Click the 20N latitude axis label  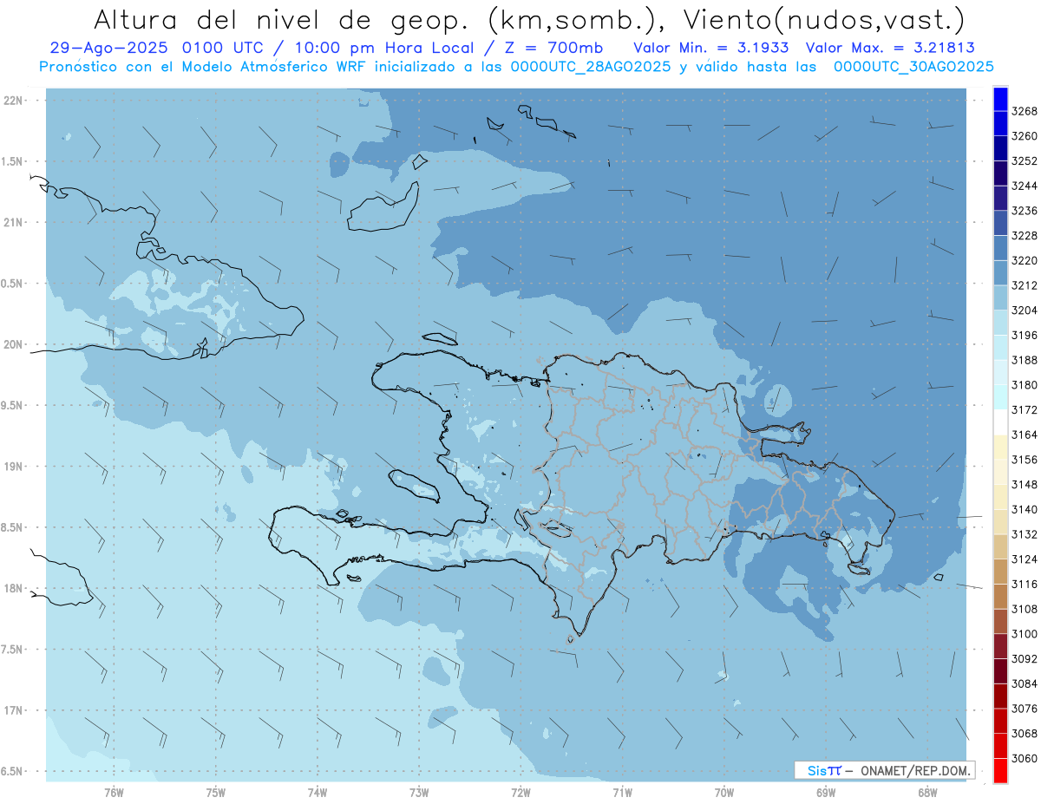[x=15, y=344]
